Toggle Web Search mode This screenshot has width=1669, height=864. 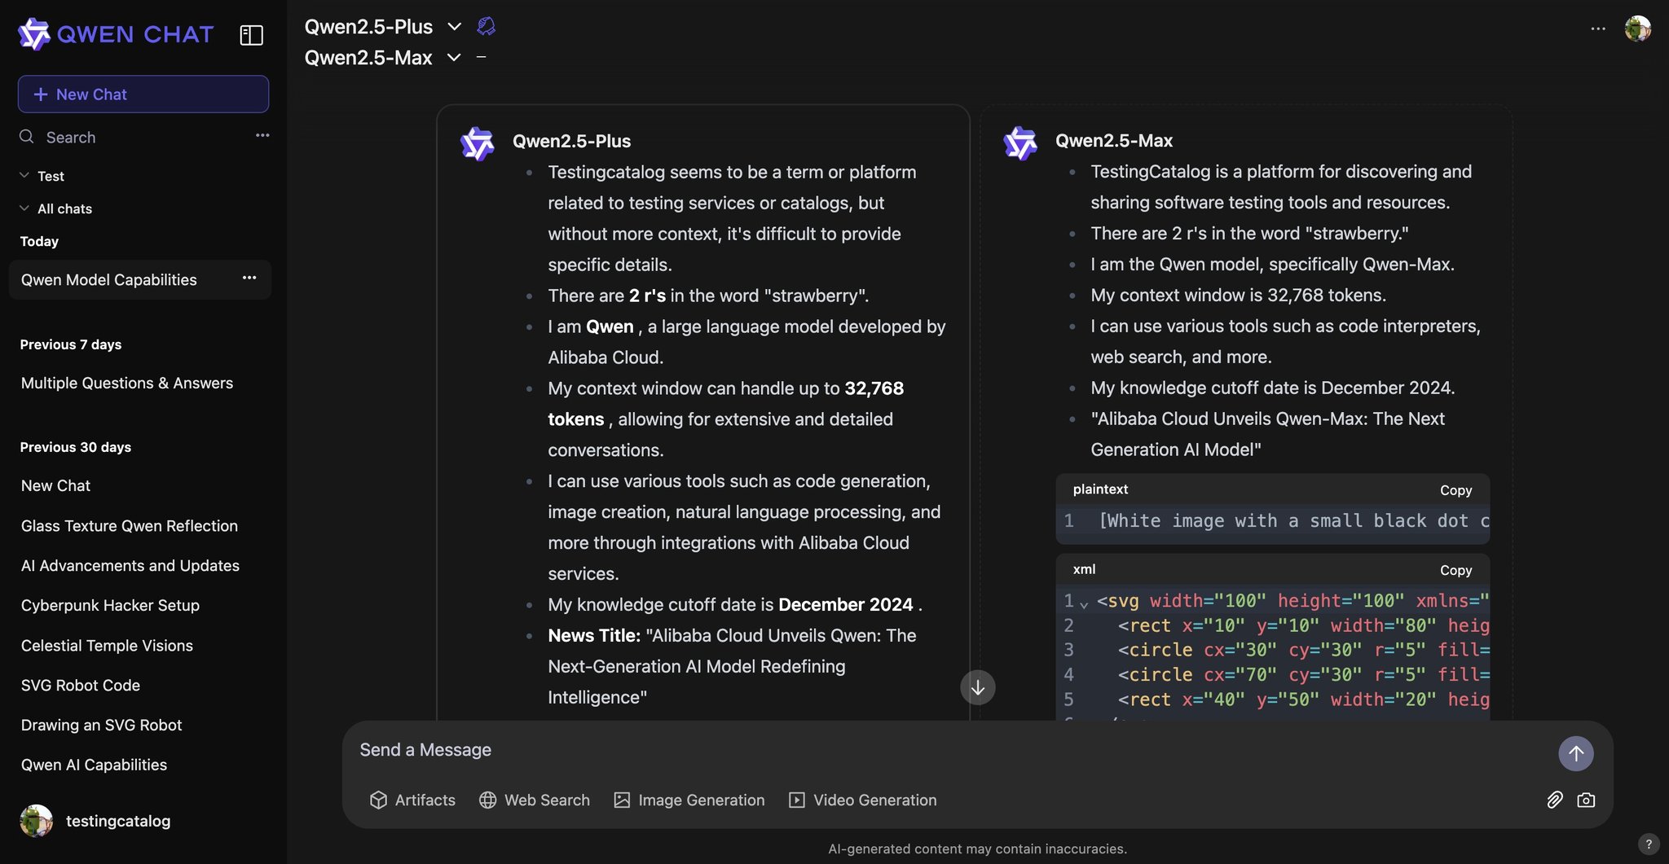click(535, 800)
